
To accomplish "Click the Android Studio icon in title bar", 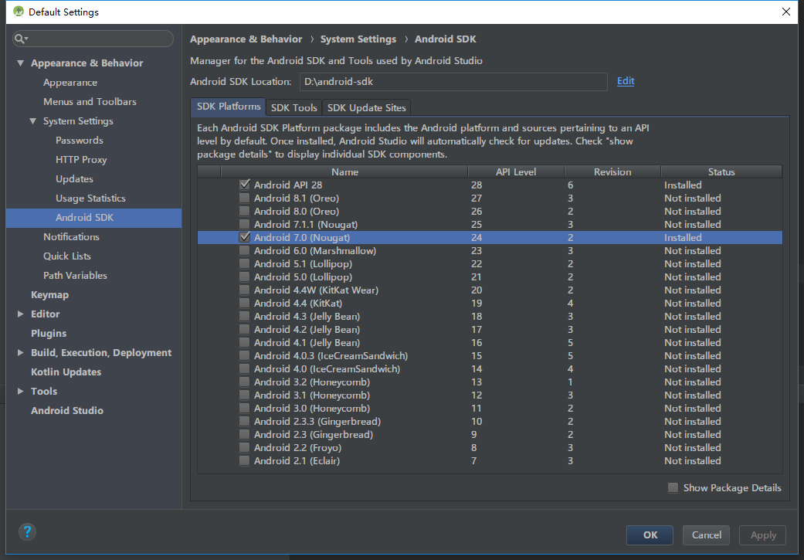I will click(x=18, y=12).
